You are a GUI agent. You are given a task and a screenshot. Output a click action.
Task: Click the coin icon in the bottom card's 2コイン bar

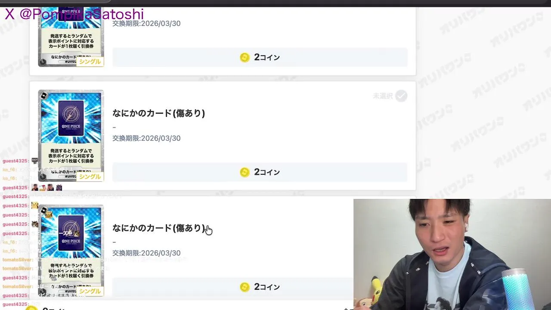tap(245, 287)
